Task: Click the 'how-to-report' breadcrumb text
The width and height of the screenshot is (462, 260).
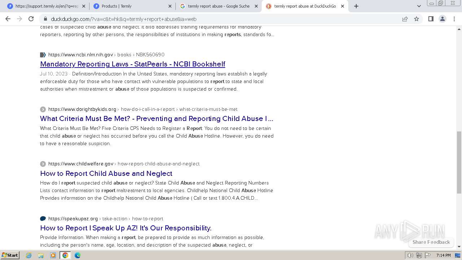Action: tap(148, 218)
